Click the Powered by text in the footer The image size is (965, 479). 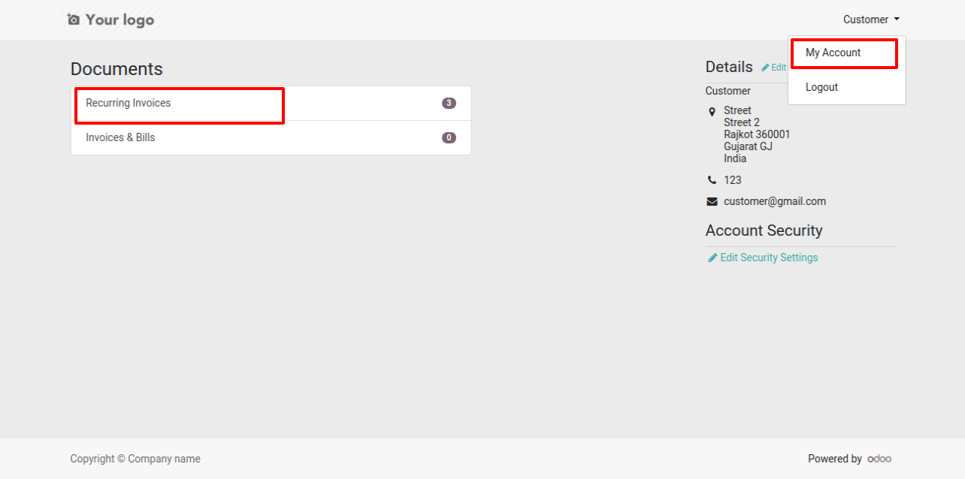pos(835,459)
